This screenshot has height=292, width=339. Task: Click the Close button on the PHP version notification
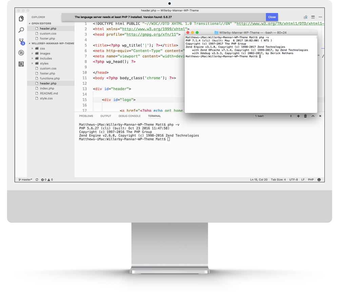[272, 17]
